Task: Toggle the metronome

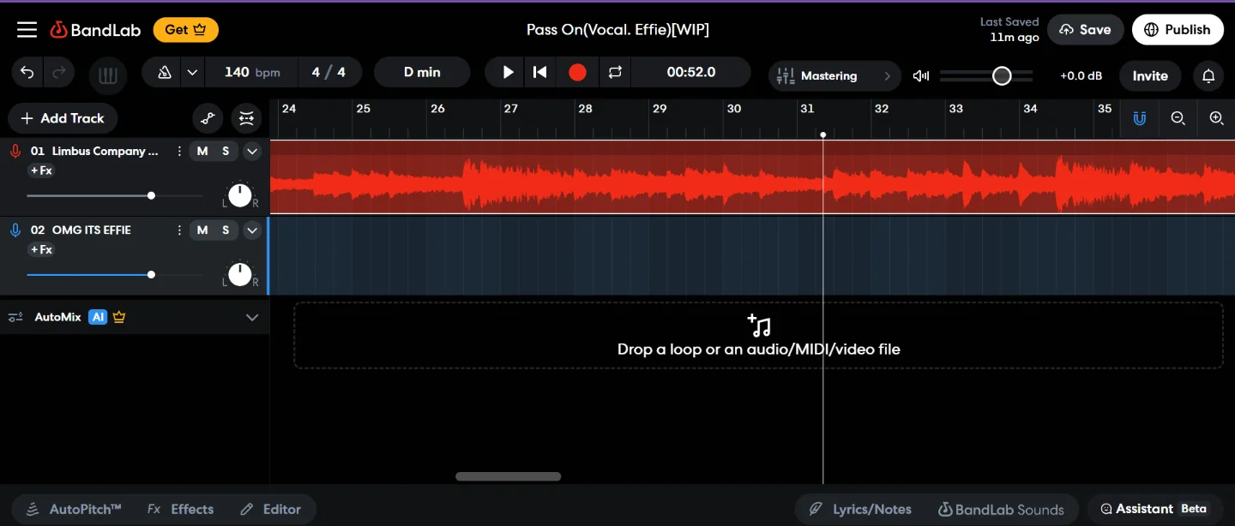Action: 165,73
